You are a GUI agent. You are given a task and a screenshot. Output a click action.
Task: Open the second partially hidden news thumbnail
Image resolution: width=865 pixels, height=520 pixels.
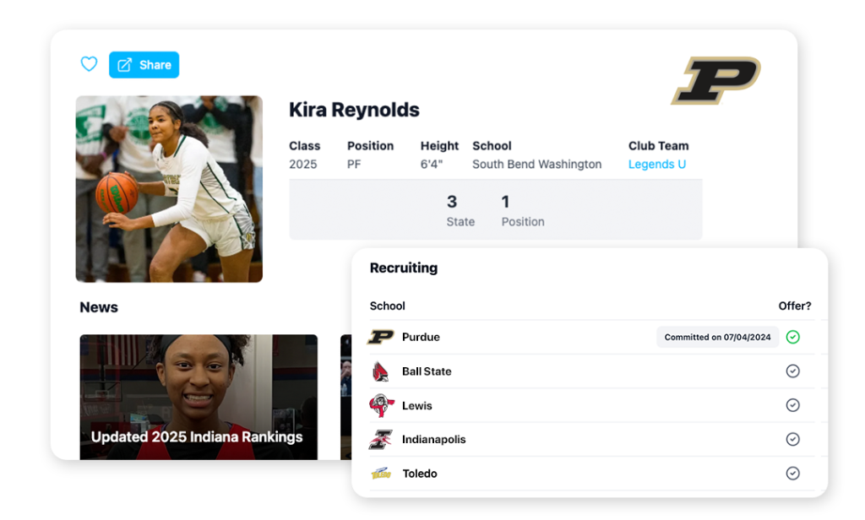(345, 397)
